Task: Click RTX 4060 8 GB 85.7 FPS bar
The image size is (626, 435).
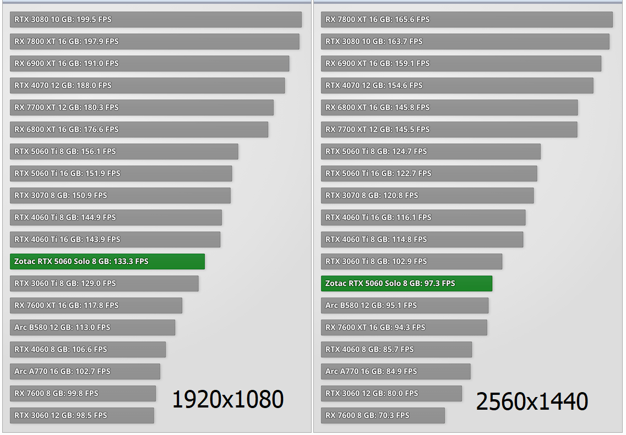Action: 396,349
